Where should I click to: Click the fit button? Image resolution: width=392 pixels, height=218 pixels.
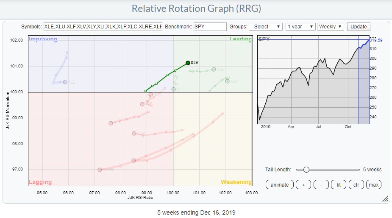pyautogui.click(x=339, y=184)
